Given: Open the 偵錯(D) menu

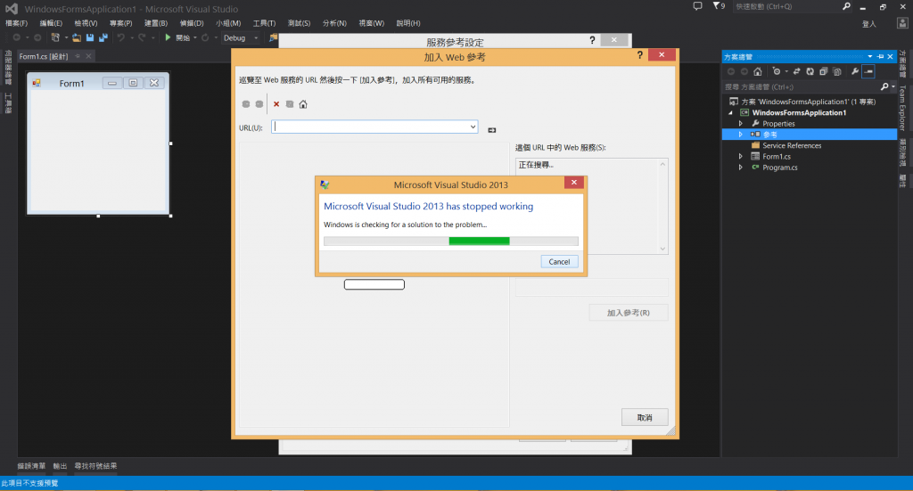Looking at the screenshot, I should pyautogui.click(x=192, y=23).
